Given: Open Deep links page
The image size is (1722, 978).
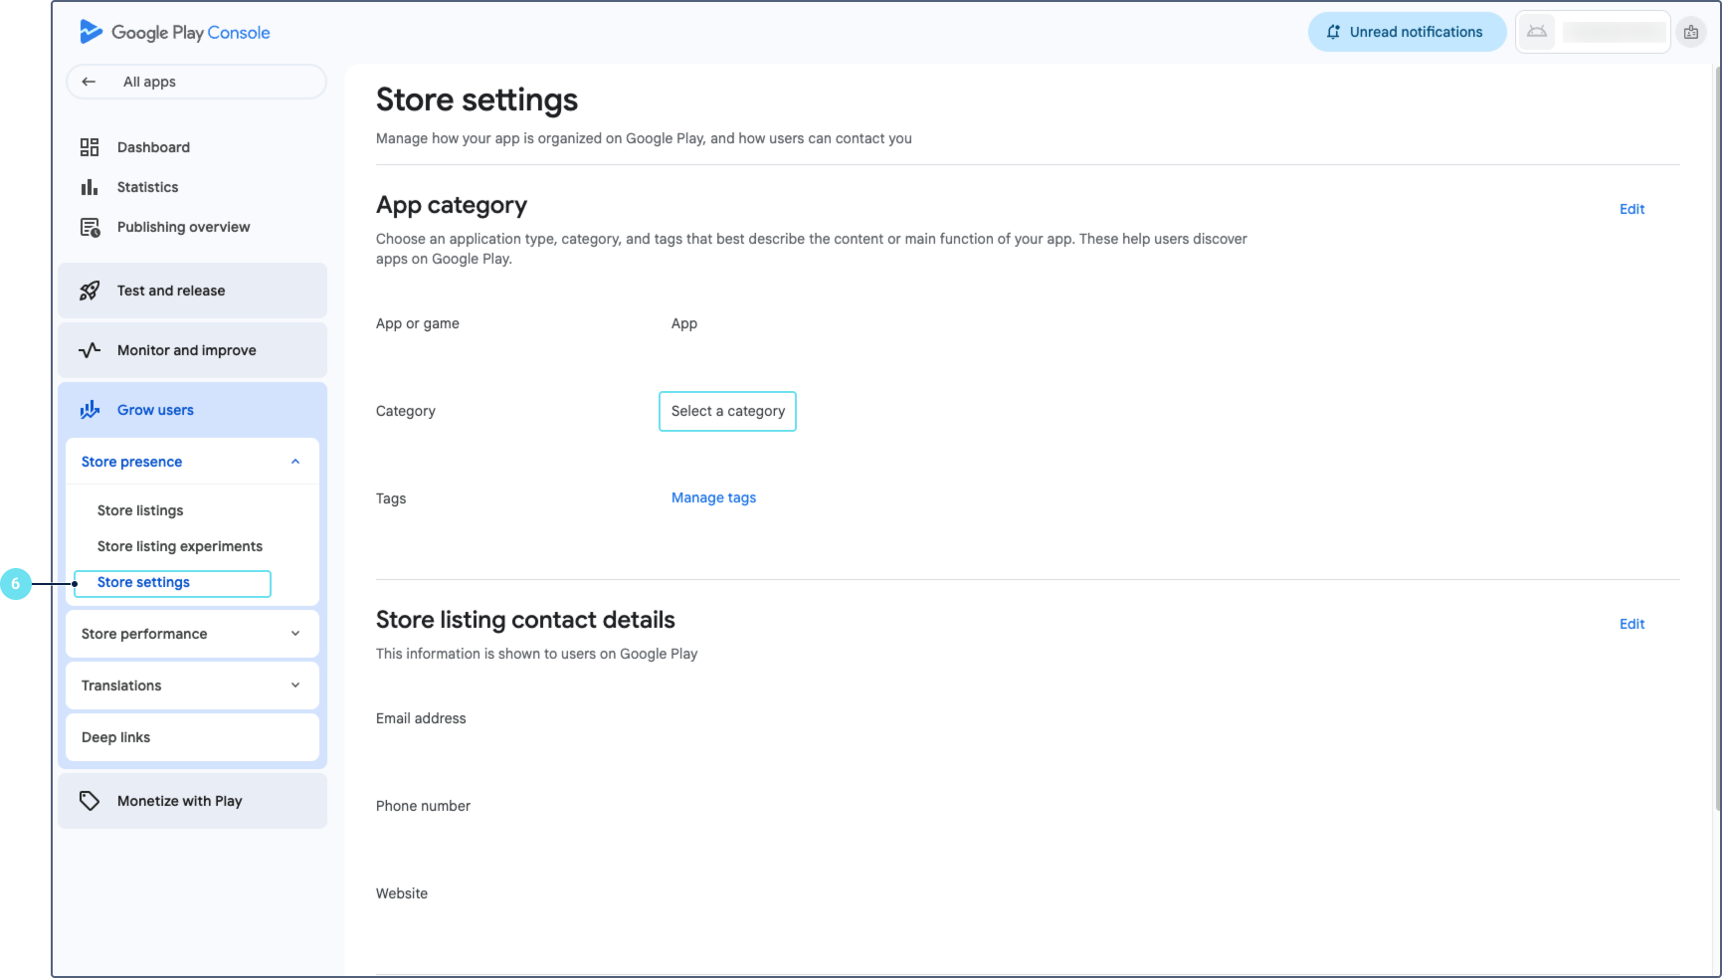Looking at the screenshot, I should point(192,737).
